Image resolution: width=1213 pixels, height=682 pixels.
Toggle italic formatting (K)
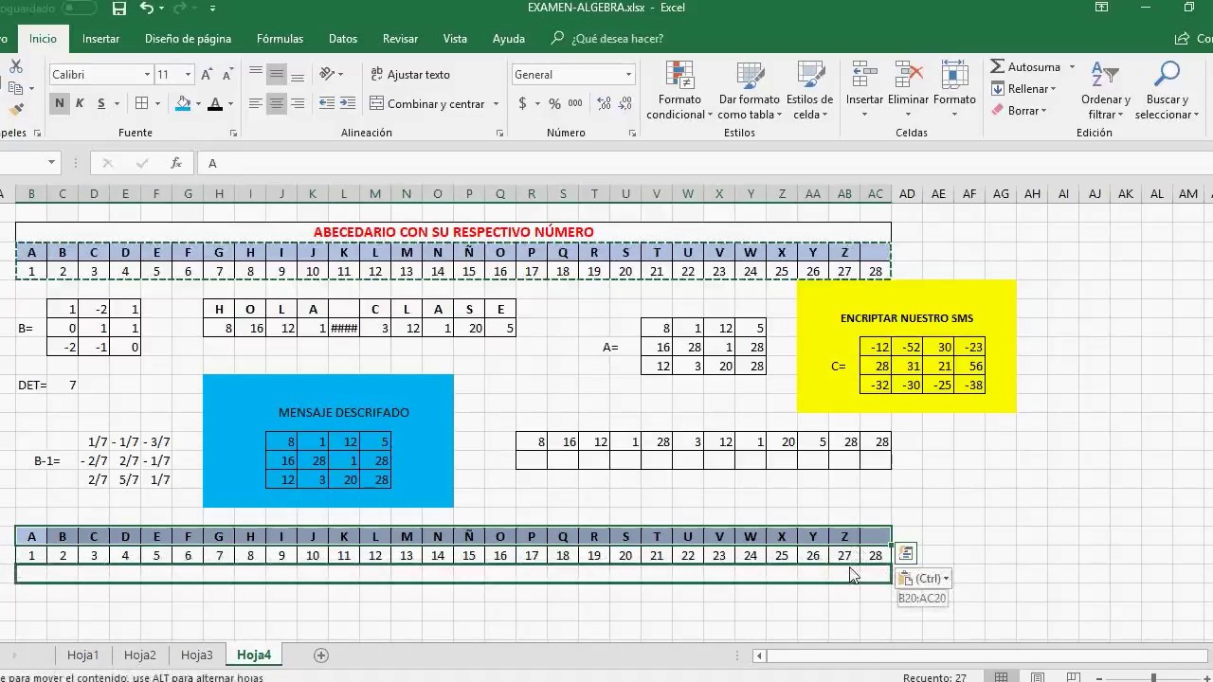tap(80, 103)
